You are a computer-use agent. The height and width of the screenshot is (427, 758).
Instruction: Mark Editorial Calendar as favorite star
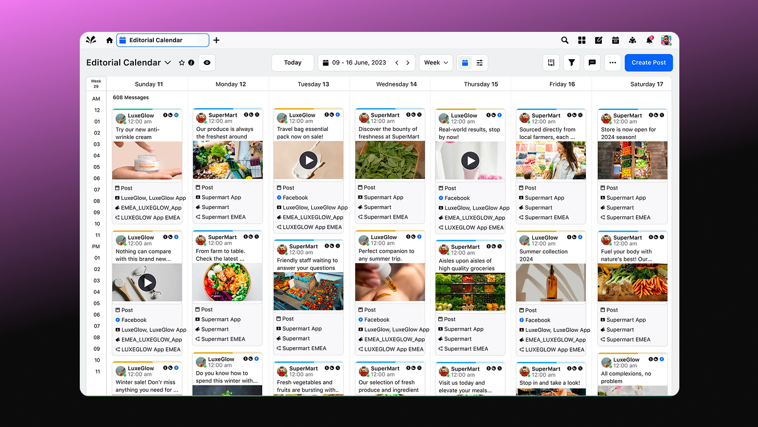pos(182,63)
